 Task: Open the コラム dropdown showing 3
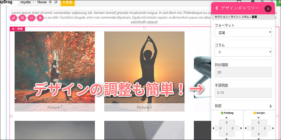pos(243,52)
